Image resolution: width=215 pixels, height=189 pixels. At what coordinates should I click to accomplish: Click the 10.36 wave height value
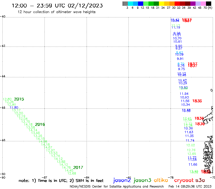point(188,128)
